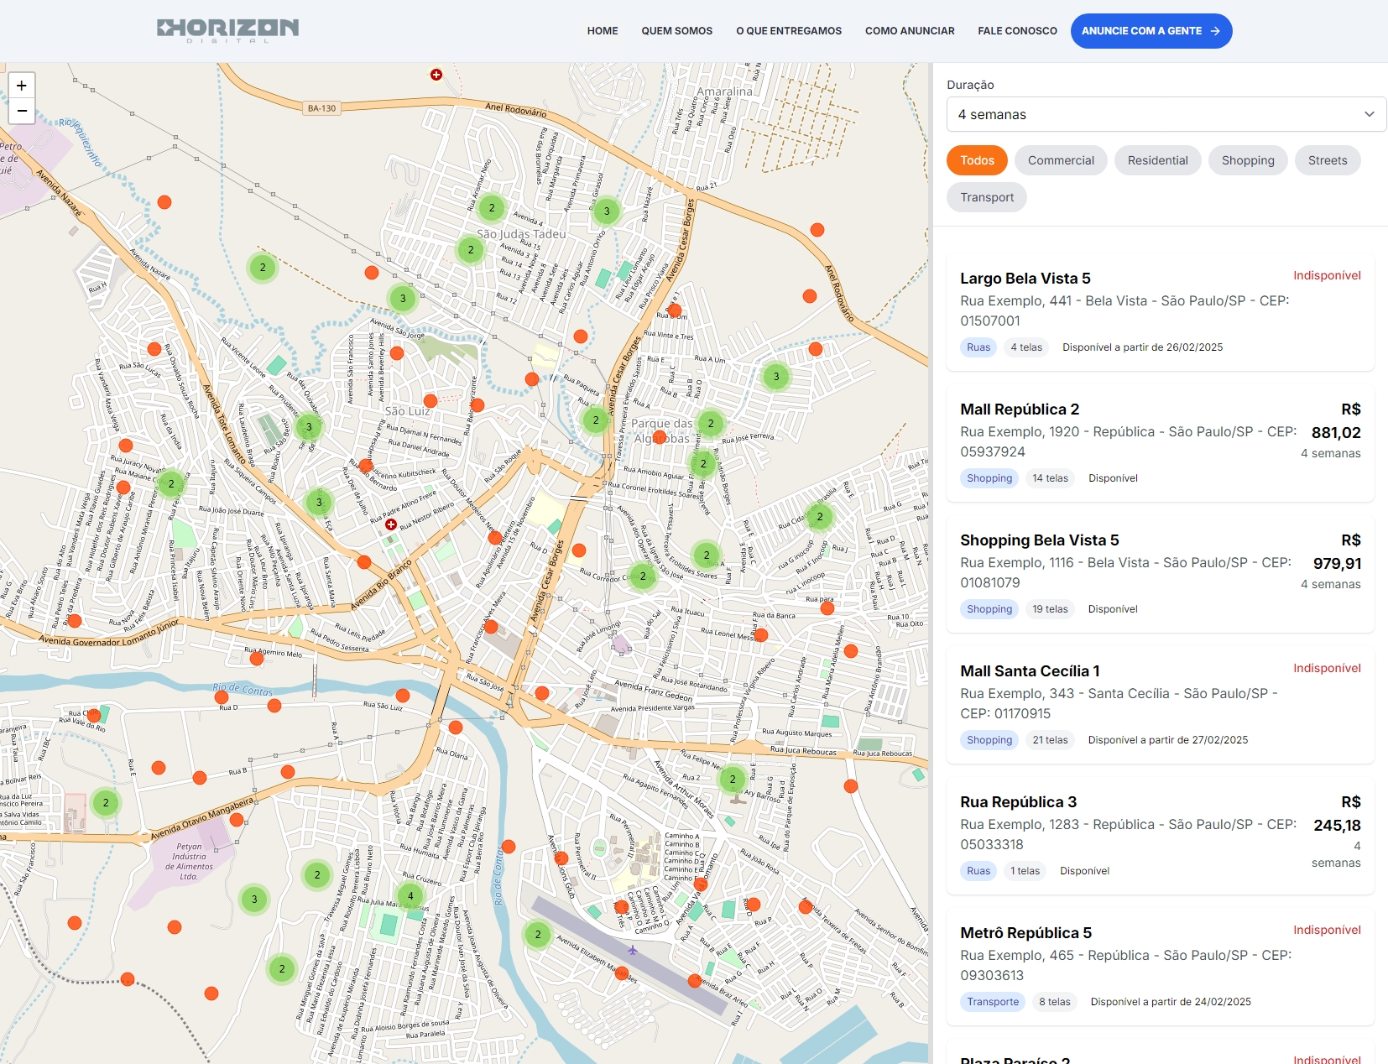The width and height of the screenshot is (1388, 1064).
Task: Open the Quem Somos menu item
Action: pos(676,31)
